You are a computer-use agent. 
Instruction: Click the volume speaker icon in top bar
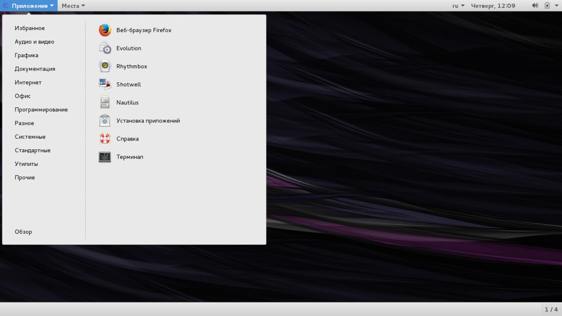click(x=535, y=6)
